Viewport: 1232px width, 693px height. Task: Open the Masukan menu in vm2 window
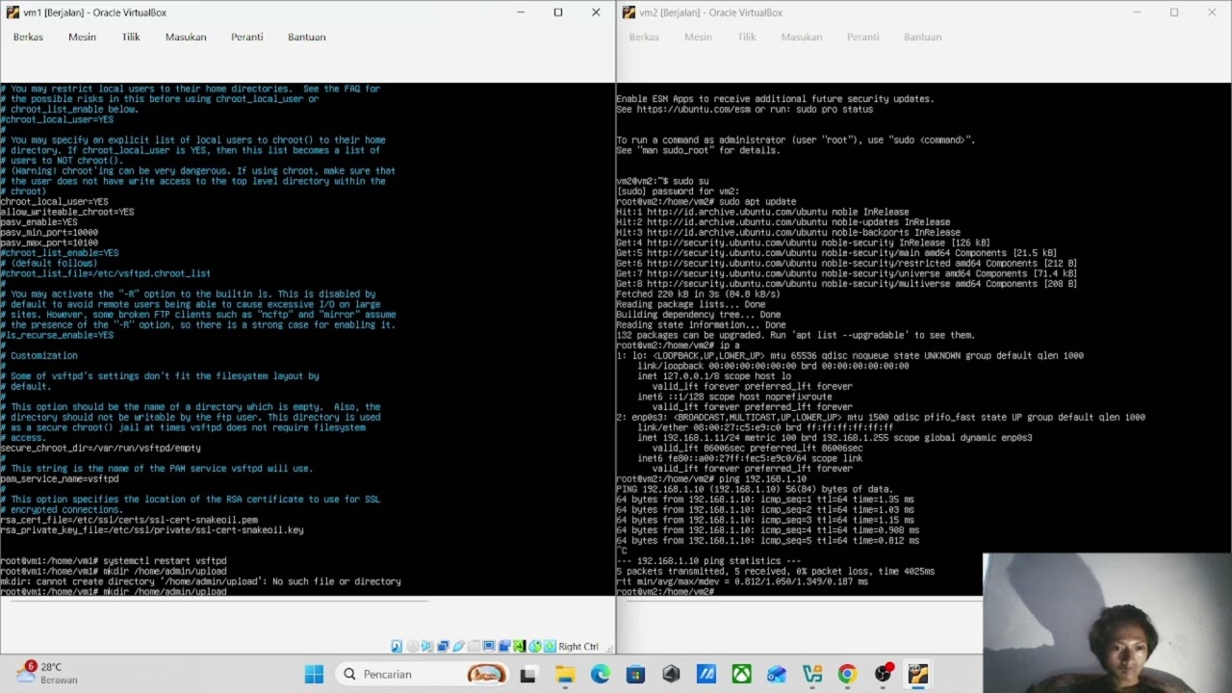tap(802, 37)
